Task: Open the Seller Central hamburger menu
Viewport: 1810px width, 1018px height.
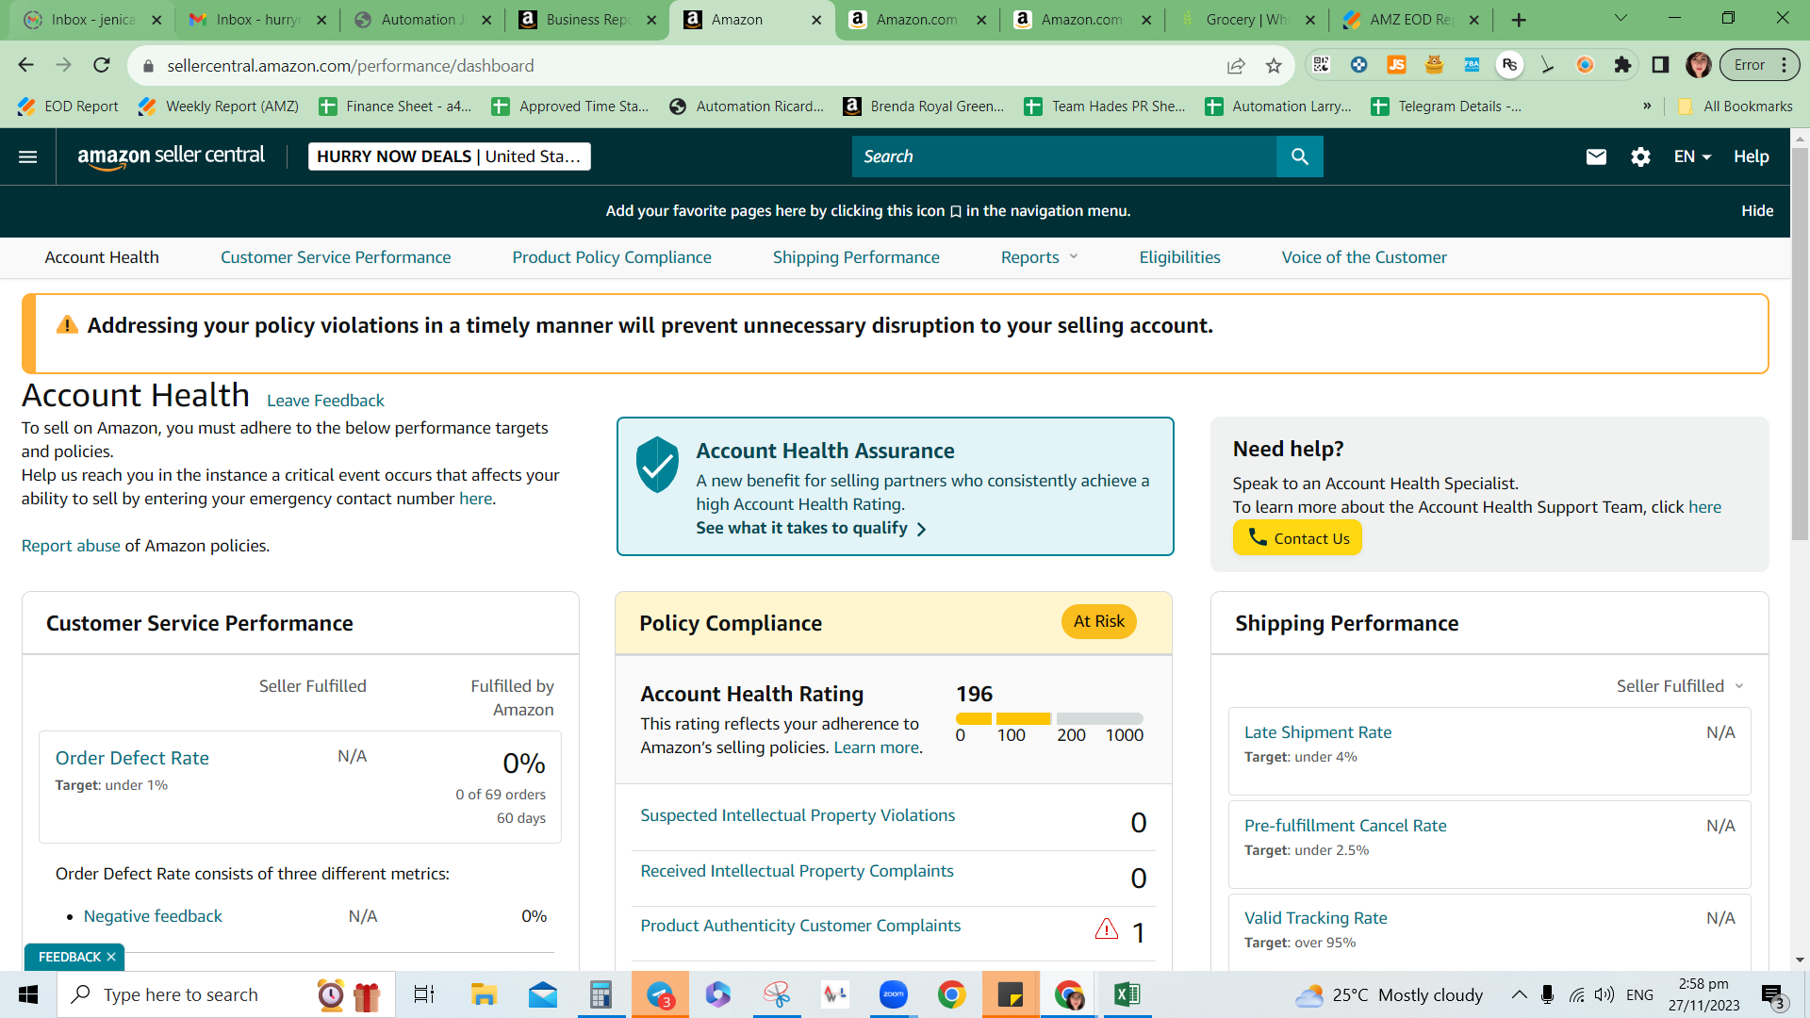Action: (28, 156)
